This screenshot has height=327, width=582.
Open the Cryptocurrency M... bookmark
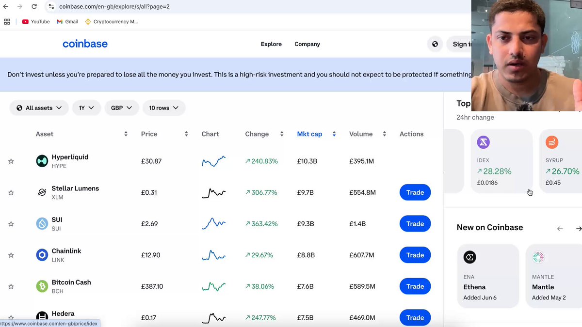112,22
